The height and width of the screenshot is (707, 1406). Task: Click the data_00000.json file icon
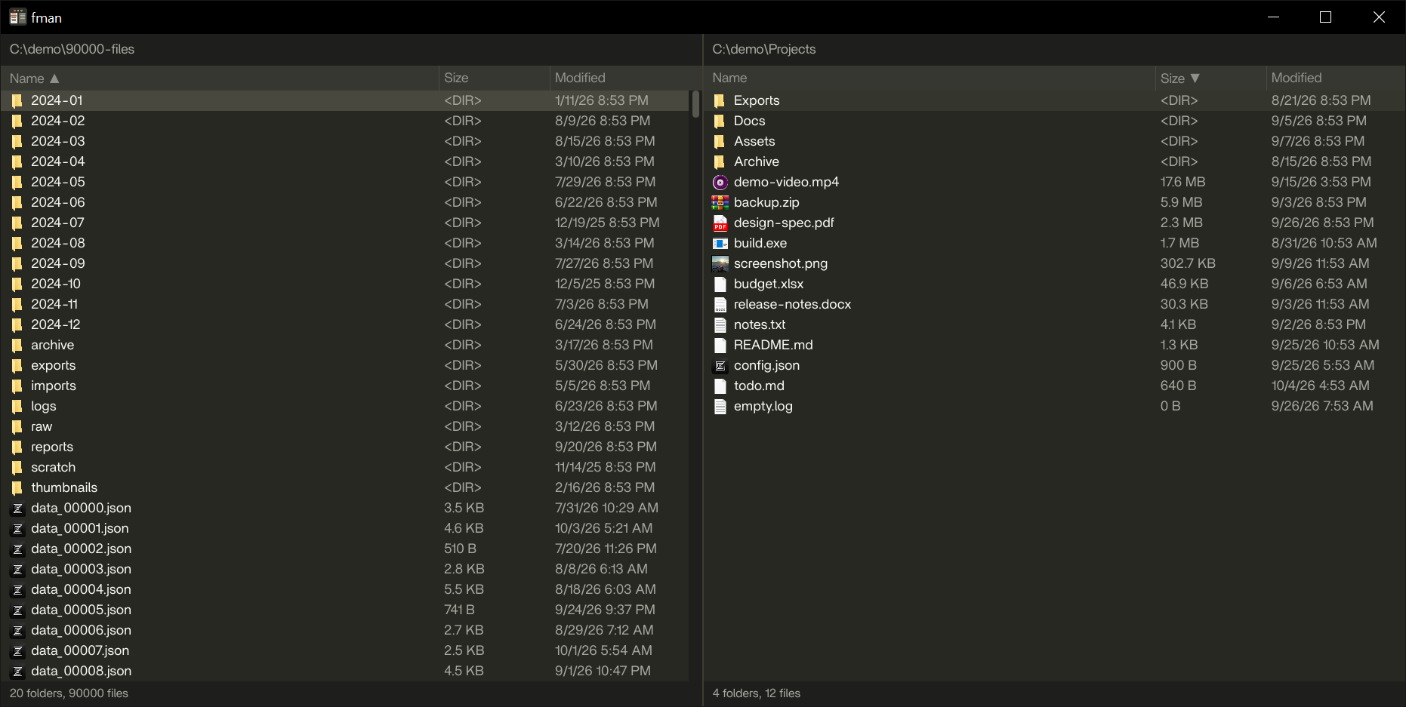[17, 508]
